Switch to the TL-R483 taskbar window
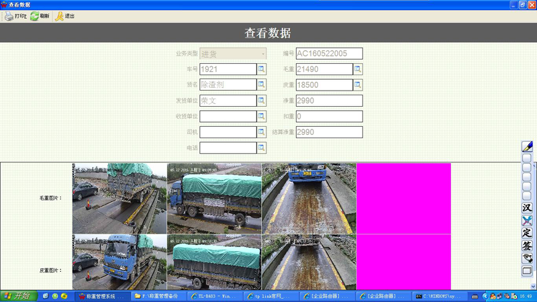This screenshot has height=302, width=537. (x=215, y=296)
